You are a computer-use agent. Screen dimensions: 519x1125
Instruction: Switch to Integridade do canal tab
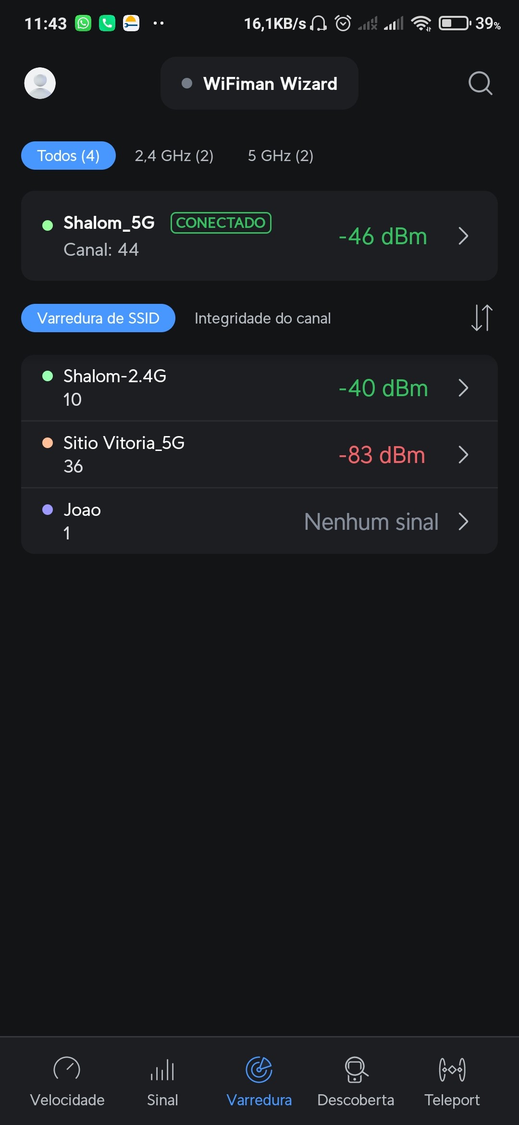tap(262, 318)
